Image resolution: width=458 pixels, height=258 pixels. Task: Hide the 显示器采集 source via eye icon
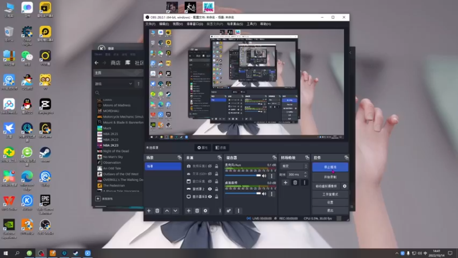(210, 197)
